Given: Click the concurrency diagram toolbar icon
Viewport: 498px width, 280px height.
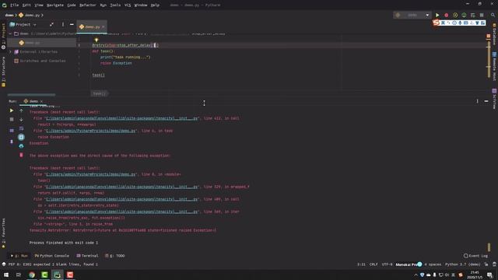Looking at the screenshot, I should tap(473, 15).
